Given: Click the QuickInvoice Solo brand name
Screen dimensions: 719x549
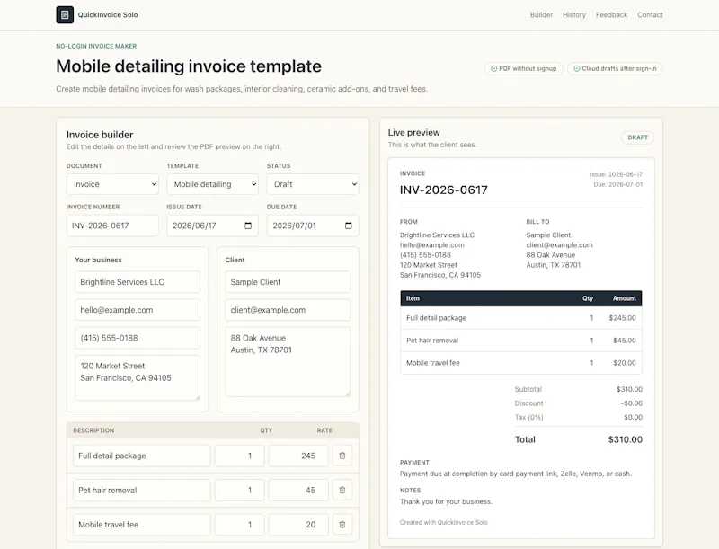Looking at the screenshot, I should tap(108, 14).
